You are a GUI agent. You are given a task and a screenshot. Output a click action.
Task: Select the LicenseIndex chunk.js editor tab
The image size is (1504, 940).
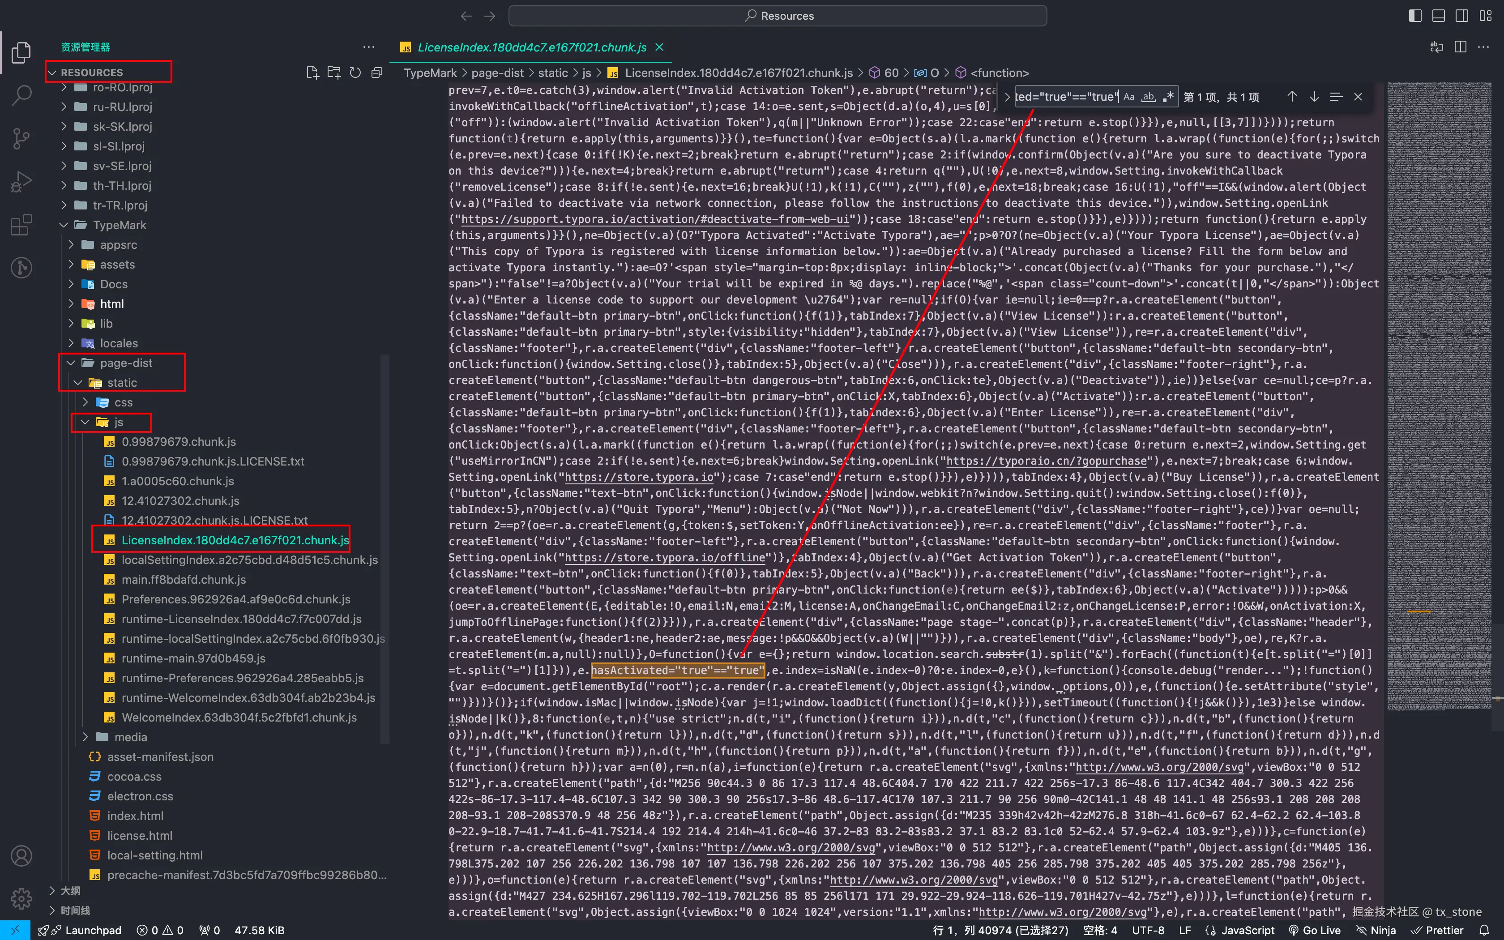coord(531,47)
